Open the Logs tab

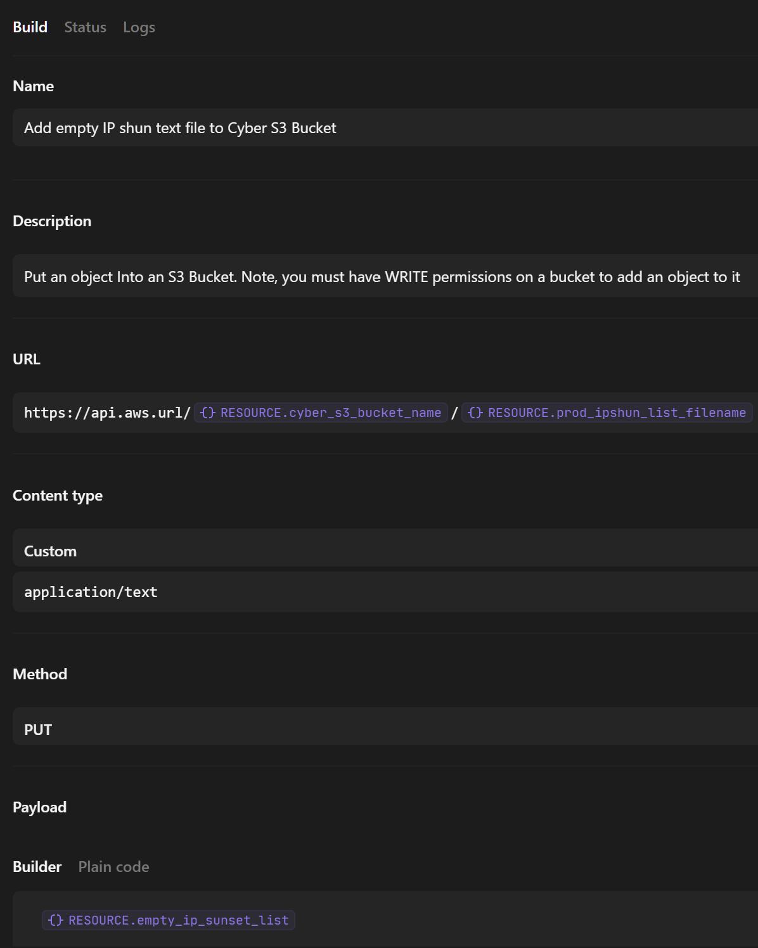point(139,27)
